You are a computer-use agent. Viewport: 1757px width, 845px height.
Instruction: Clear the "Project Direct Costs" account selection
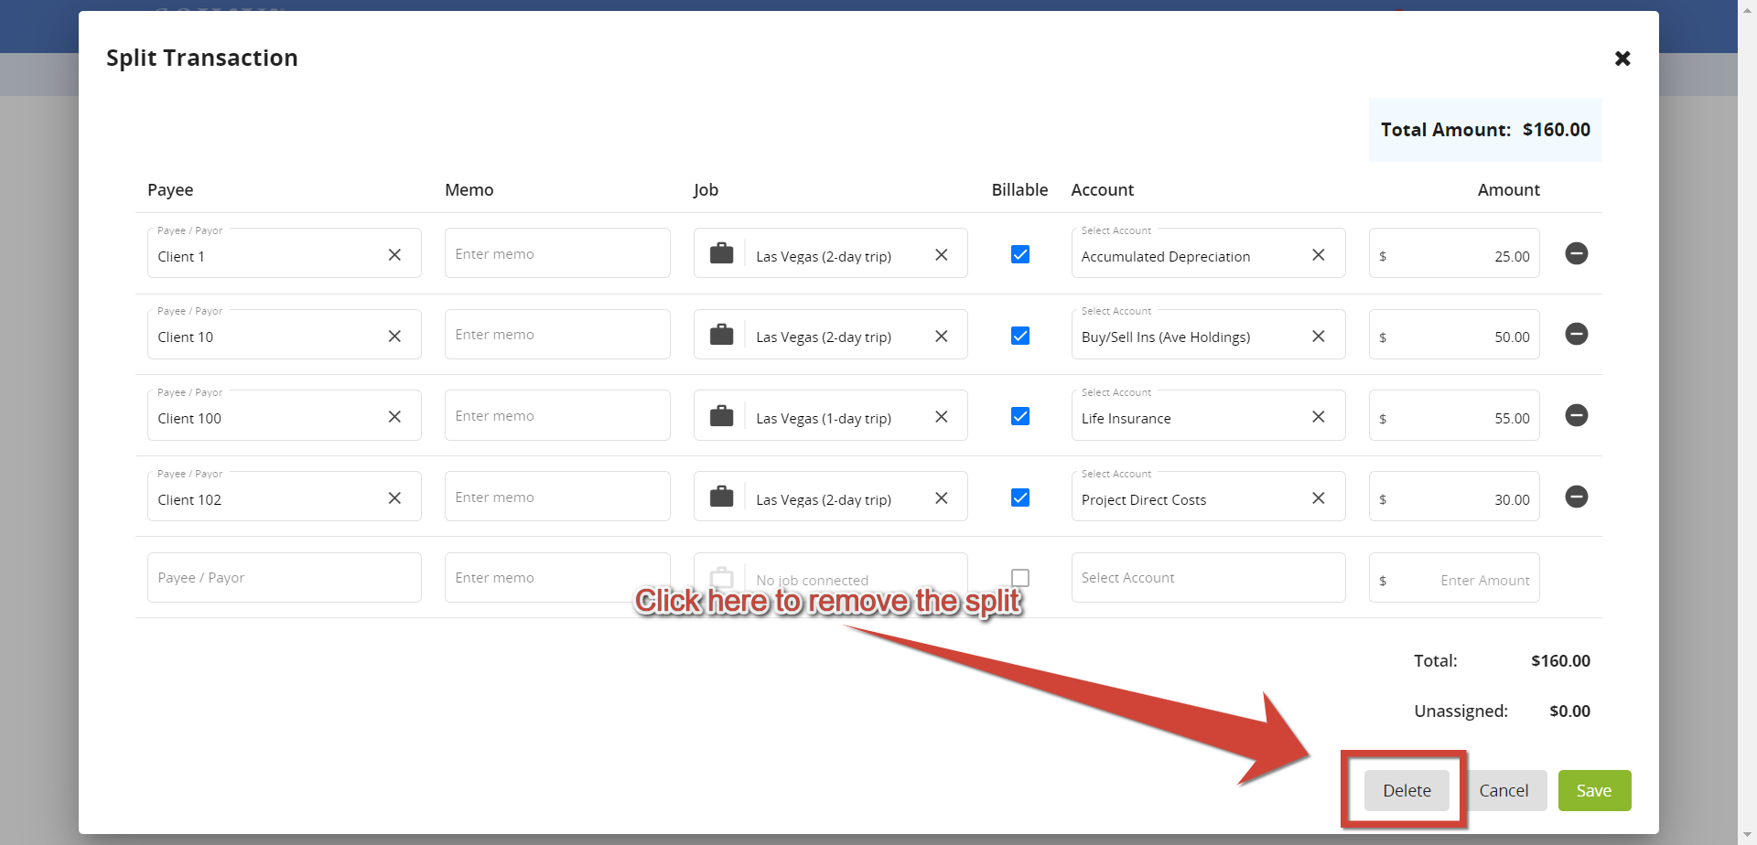(x=1319, y=497)
